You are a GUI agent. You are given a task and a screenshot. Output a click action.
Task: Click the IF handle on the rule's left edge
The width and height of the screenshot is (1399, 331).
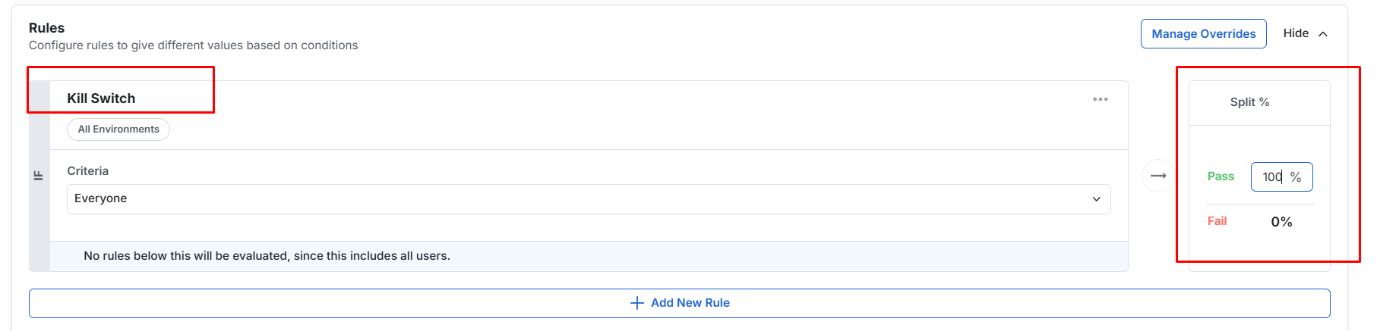(39, 176)
